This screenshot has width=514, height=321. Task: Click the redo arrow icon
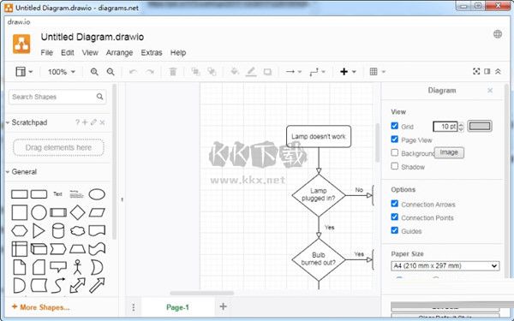(150, 72)
